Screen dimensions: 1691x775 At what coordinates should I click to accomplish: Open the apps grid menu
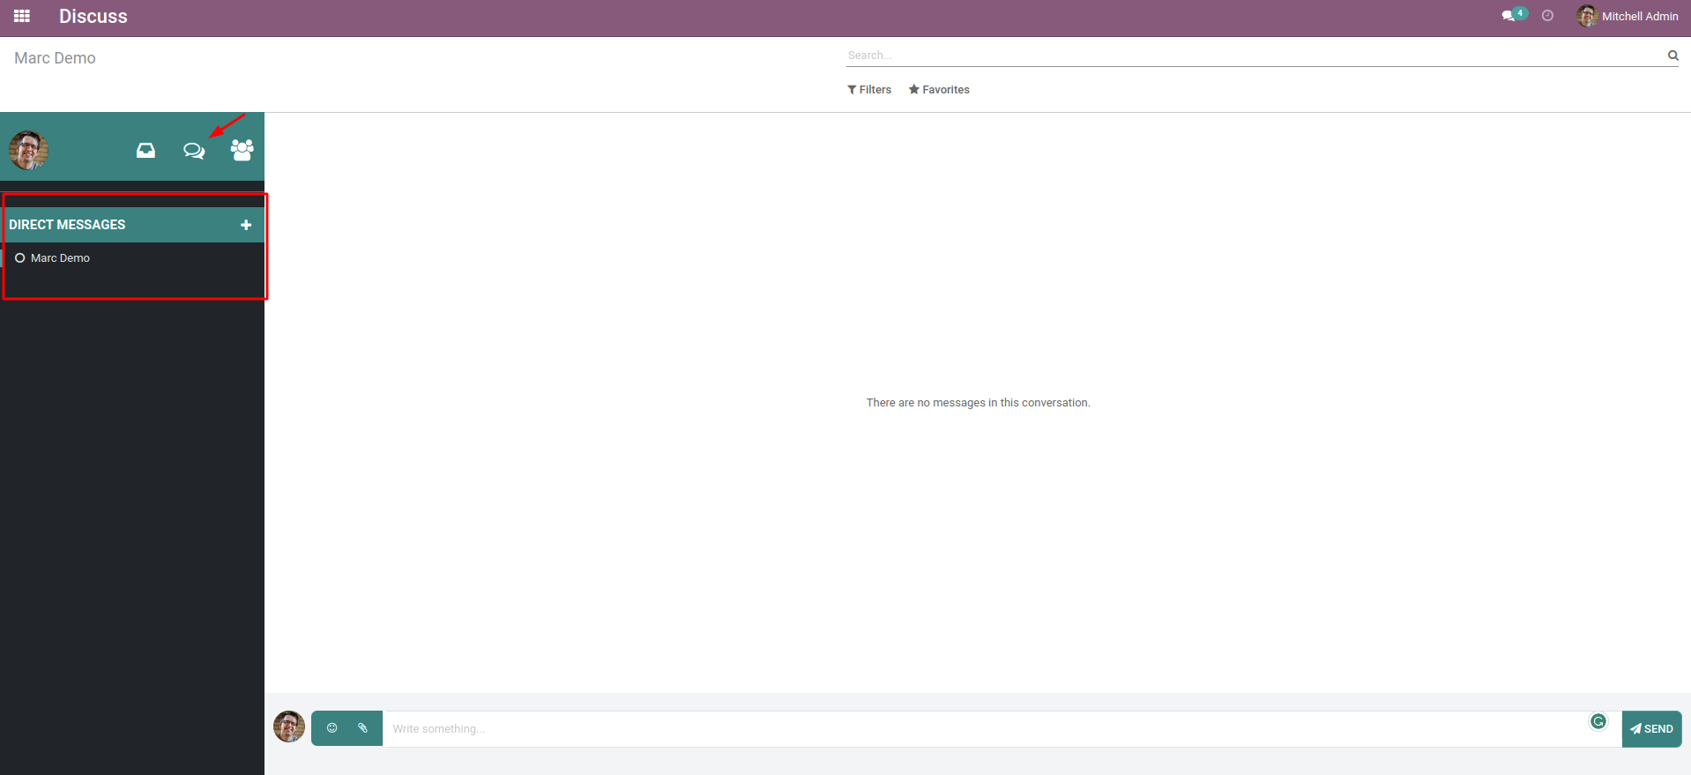point(22,16)
